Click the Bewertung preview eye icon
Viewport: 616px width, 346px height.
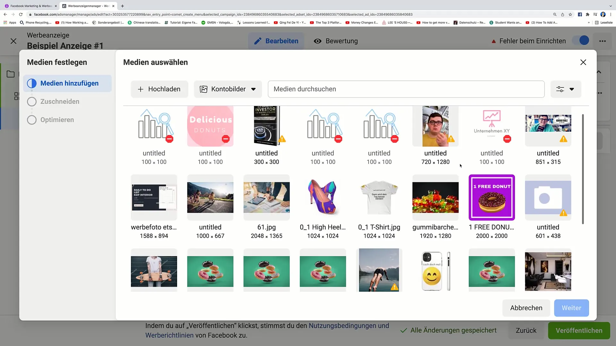(x=318, y=41)
